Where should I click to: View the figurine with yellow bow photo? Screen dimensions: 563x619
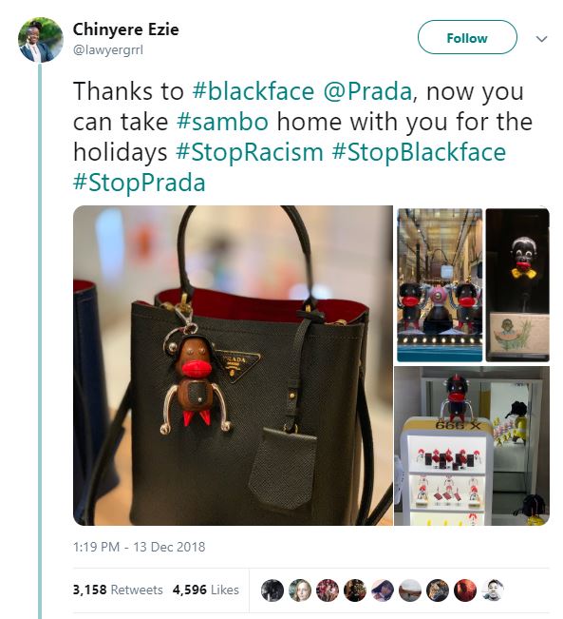[x=517, y=285]
